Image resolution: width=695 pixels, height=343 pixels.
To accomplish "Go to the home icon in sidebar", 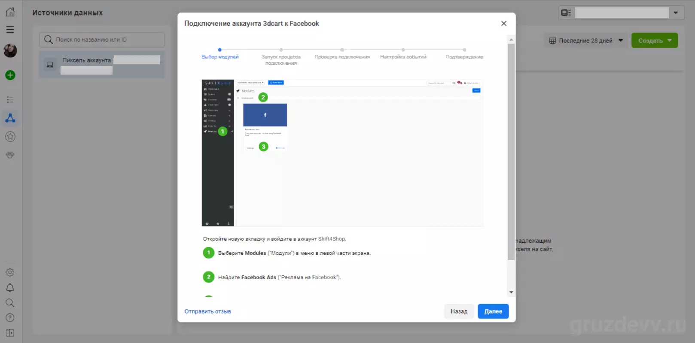I will click(10, 12).
